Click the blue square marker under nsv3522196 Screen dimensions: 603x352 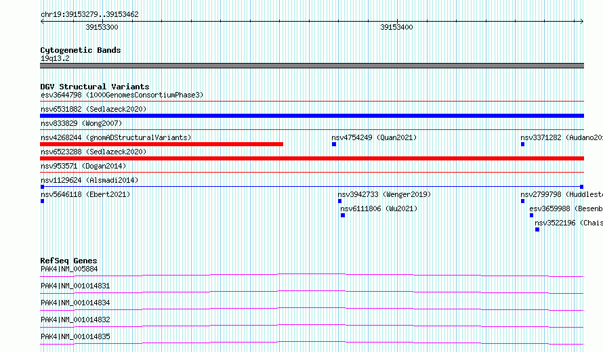tap(537, 229)
